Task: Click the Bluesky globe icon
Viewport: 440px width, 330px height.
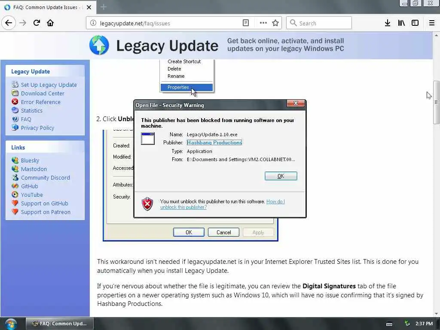Action: (x=15, y=160)
